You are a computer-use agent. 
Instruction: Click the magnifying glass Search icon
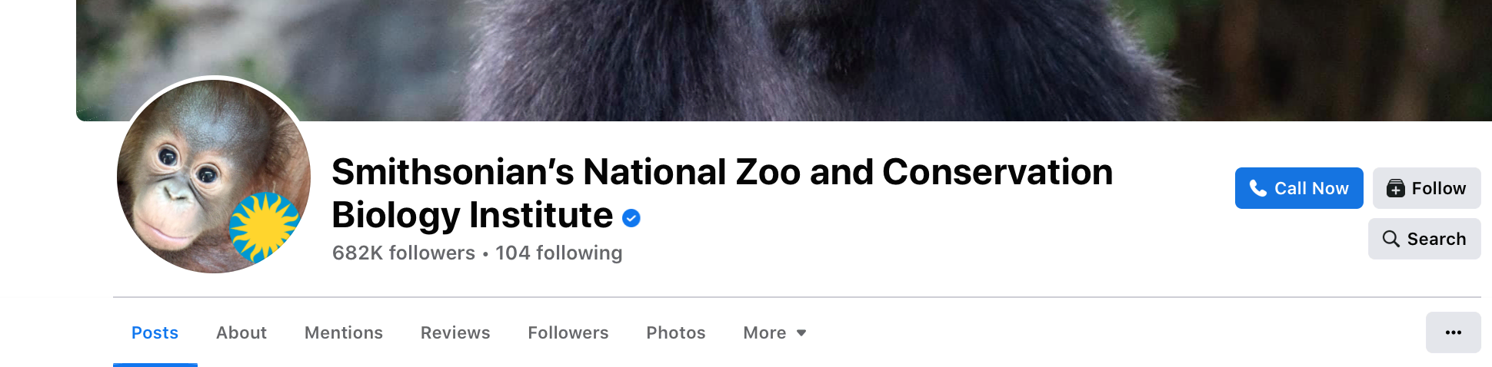(1390, 239)
